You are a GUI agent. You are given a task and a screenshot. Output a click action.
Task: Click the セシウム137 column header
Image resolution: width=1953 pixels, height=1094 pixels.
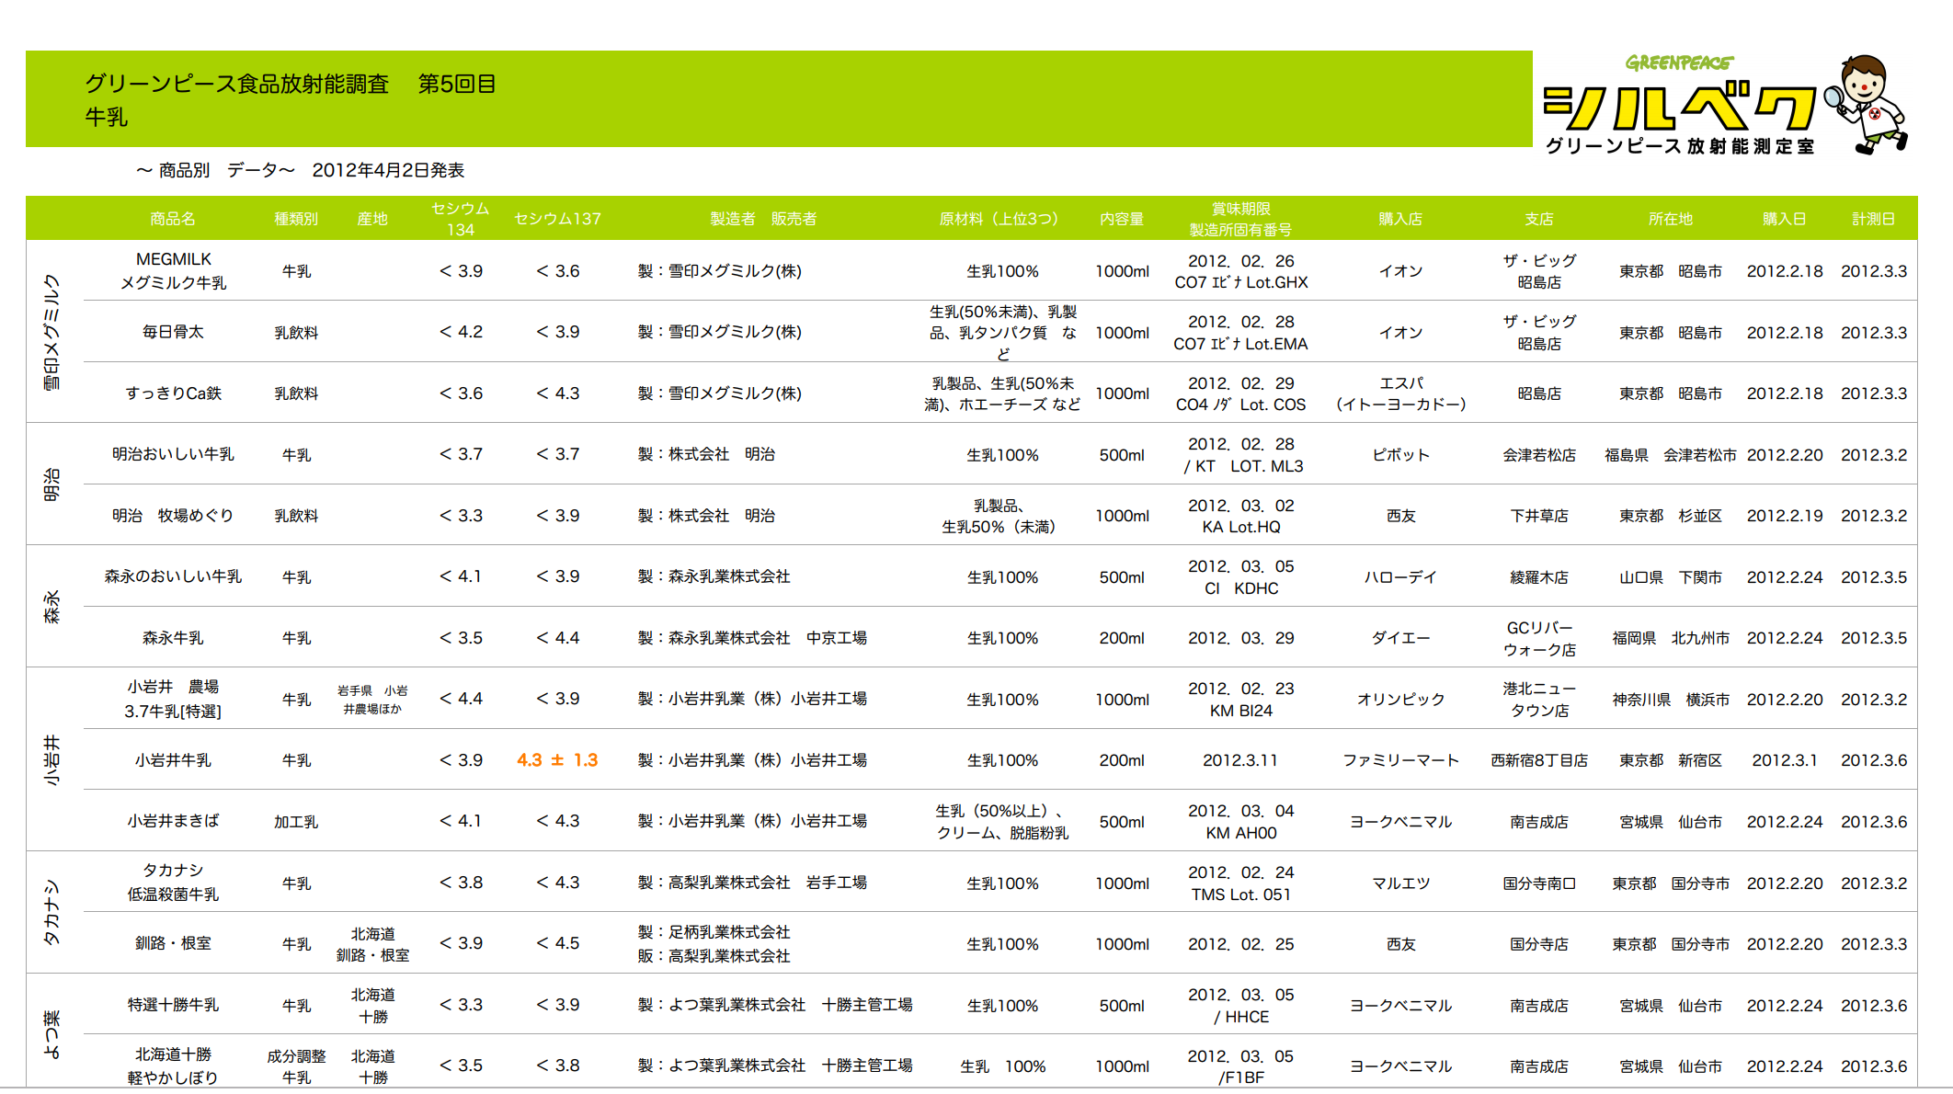click(557, 219)
